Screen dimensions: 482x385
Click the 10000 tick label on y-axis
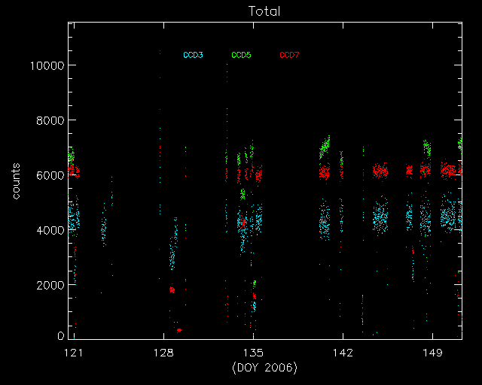pos(45,65)
